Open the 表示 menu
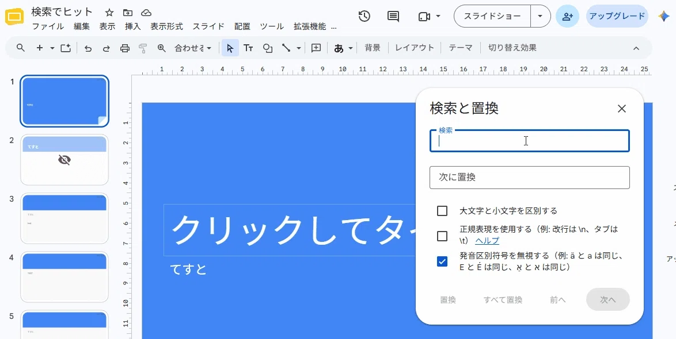Viewport: 676px width, 339px height. click(x=107, y=26)
